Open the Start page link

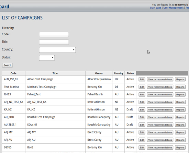coord(155,8)
